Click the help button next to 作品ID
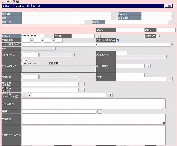The height and width of the screenshot is (146, 177). coord(98,36)
